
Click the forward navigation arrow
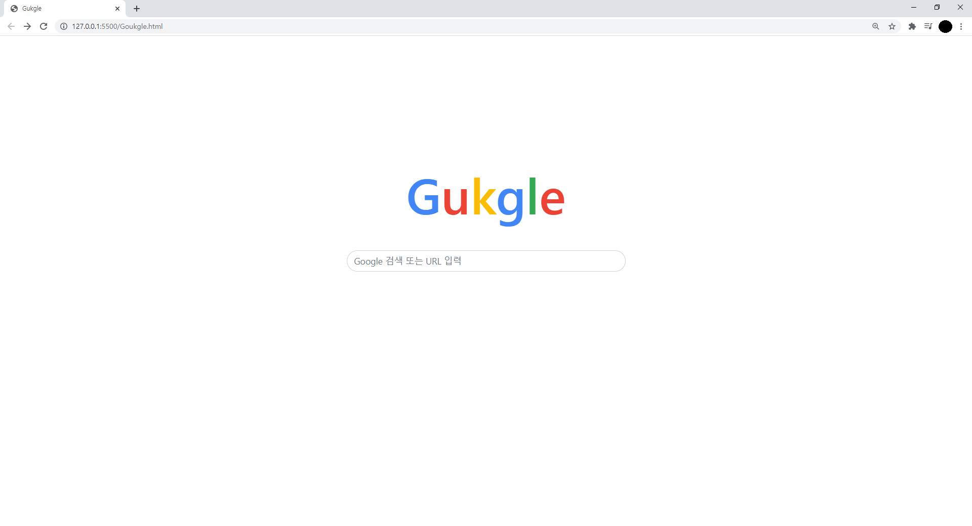[27, 26]
